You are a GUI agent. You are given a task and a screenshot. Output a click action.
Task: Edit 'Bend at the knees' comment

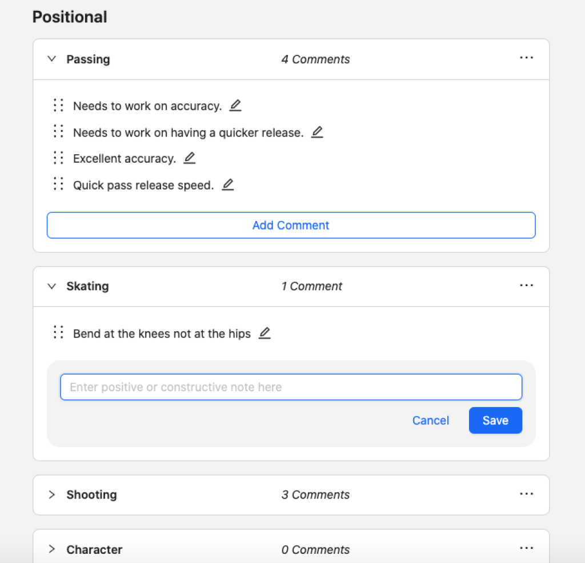coord(265,333)
